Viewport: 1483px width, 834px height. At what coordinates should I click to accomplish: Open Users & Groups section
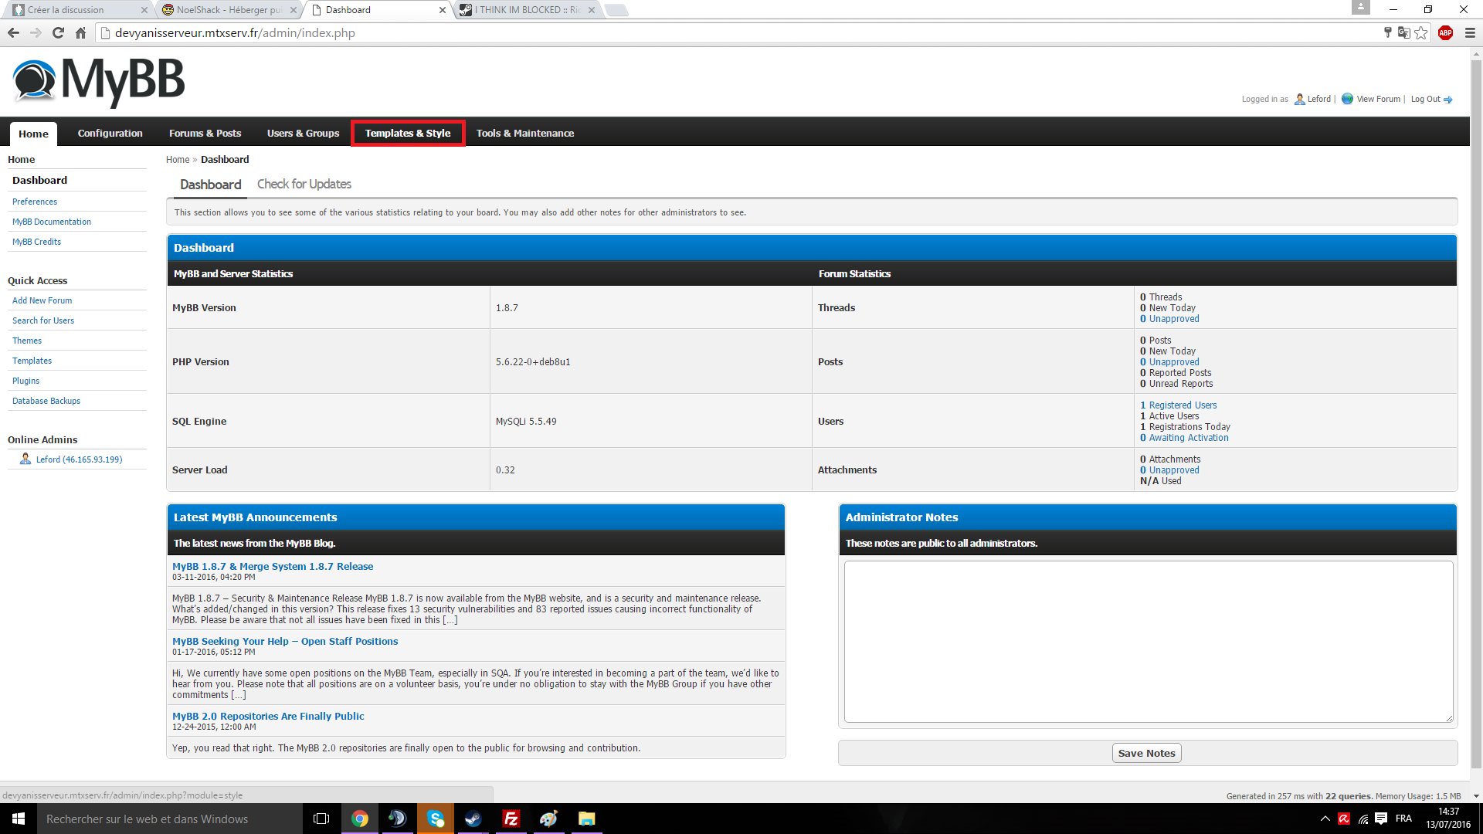click(x=304, y=133)
